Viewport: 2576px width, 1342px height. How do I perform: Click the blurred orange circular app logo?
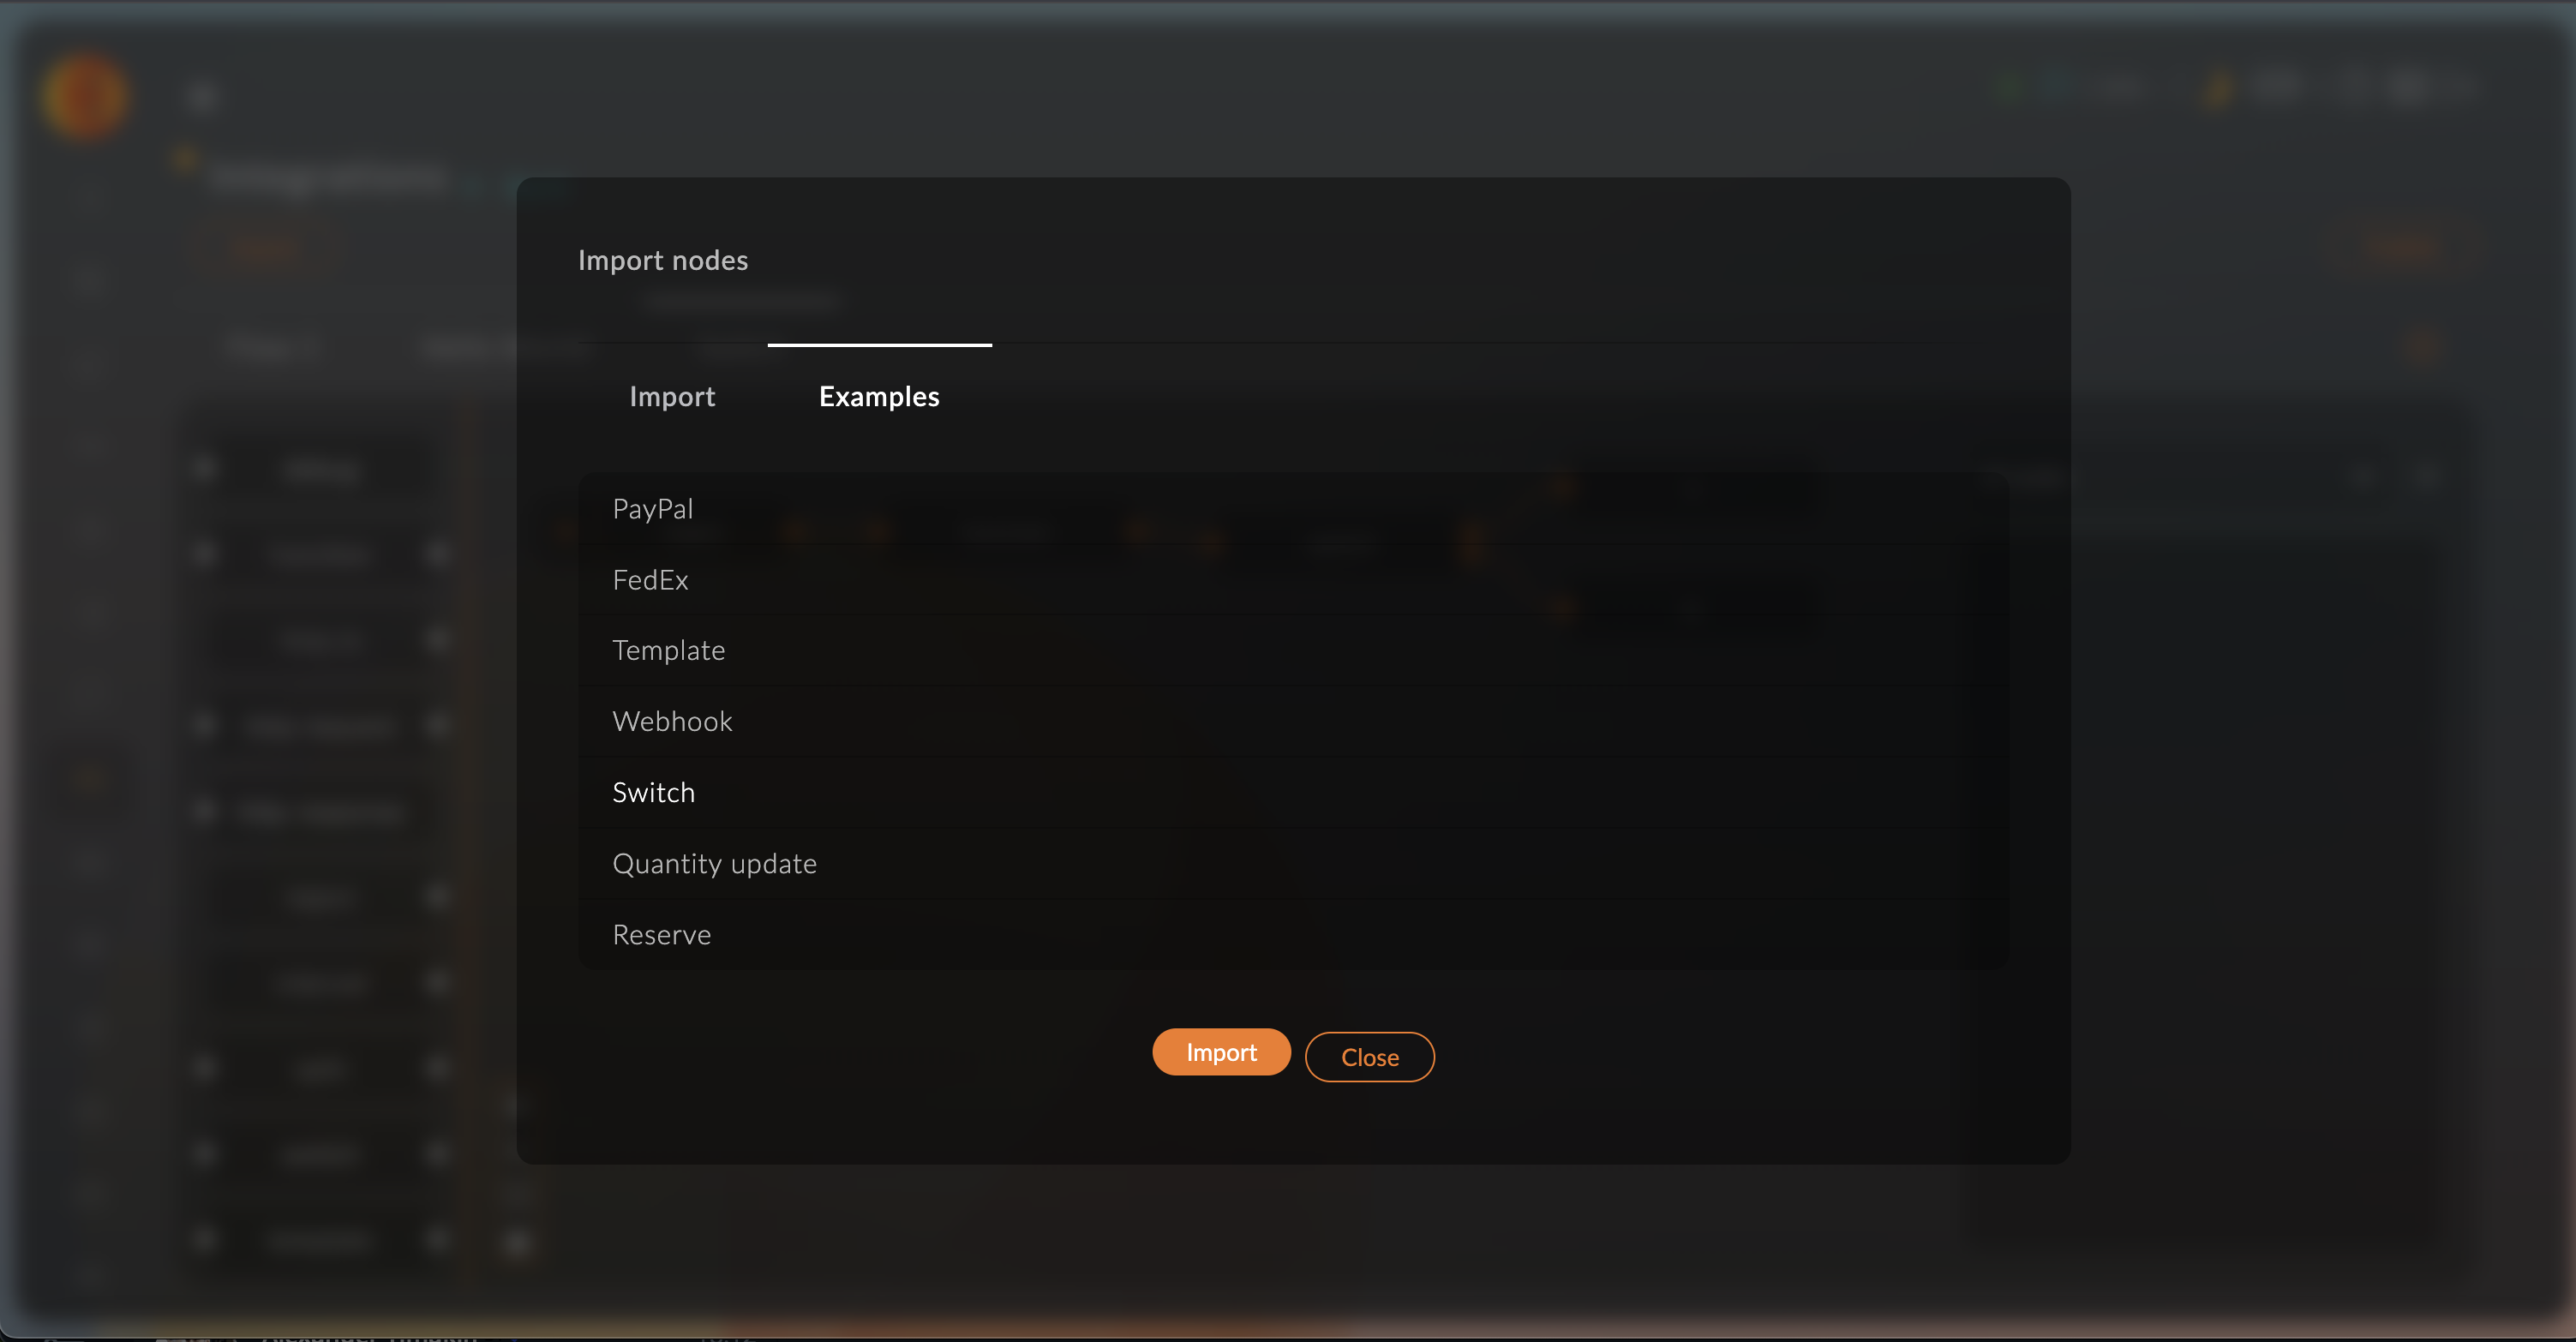pyautogui.click(x=86, y=97)
